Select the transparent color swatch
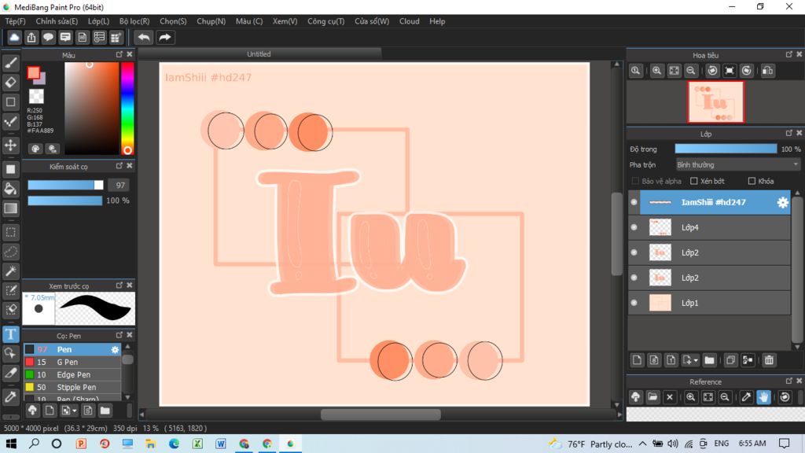Viewport: 805px width, 453px height. tap(36, 96)
